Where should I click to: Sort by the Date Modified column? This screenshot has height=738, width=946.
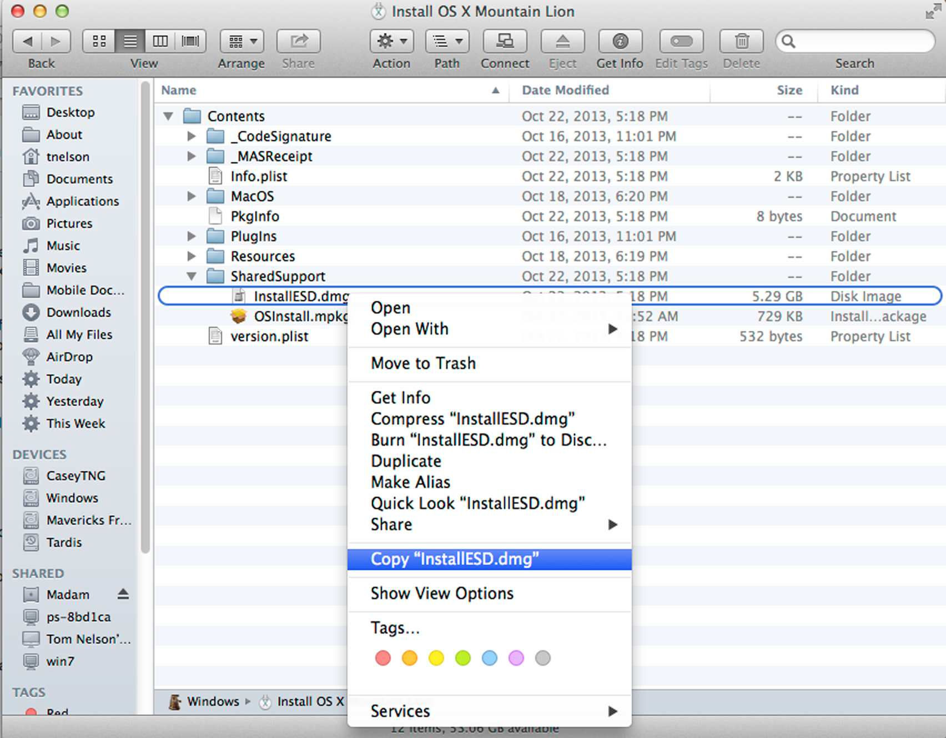tap(610, 91)
